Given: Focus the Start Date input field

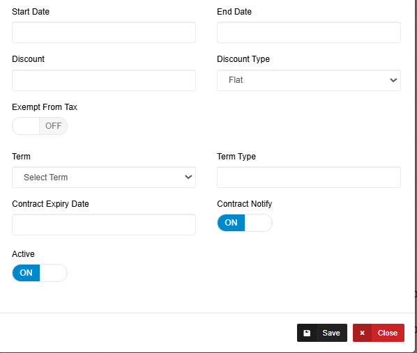Looking at the screenshot, I should 104,33.
